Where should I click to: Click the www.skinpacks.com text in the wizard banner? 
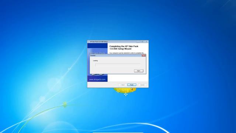(97, 79)
